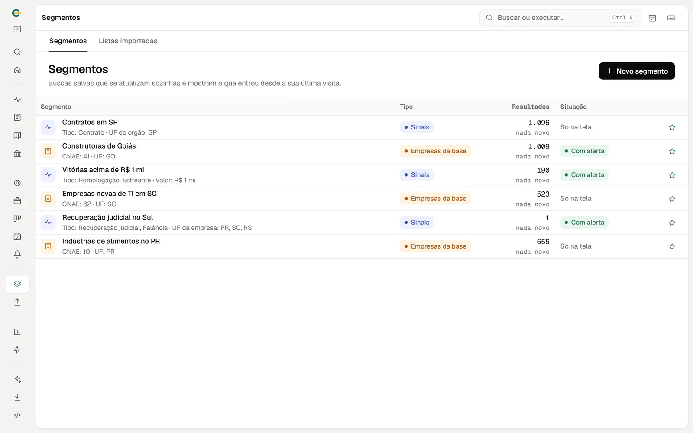Open the map icon in sidebar

17,136
